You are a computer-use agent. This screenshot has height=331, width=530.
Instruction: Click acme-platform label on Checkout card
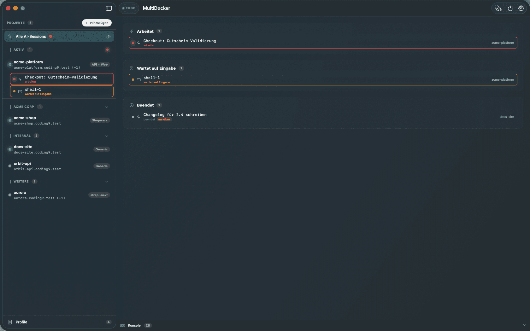point(503,43)
